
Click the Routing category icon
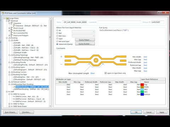[9, 38]
